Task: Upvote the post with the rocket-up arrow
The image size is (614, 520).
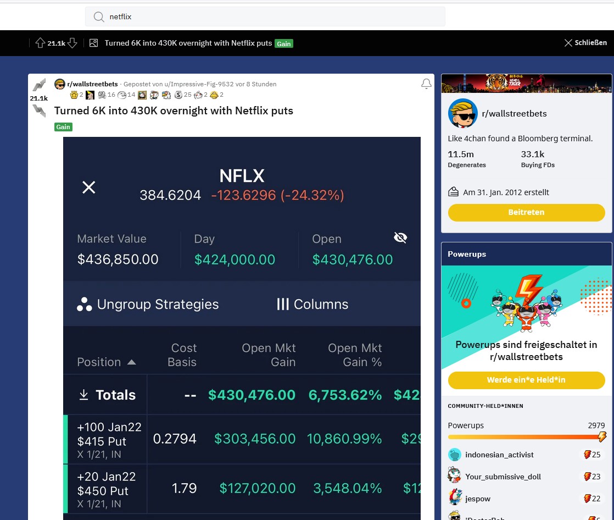Action: pyautogui.click(x=39, y=85)
